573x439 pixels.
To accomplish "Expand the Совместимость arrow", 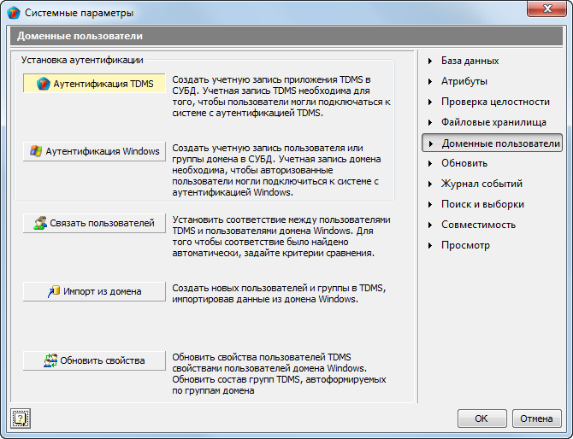I will 430,225.
